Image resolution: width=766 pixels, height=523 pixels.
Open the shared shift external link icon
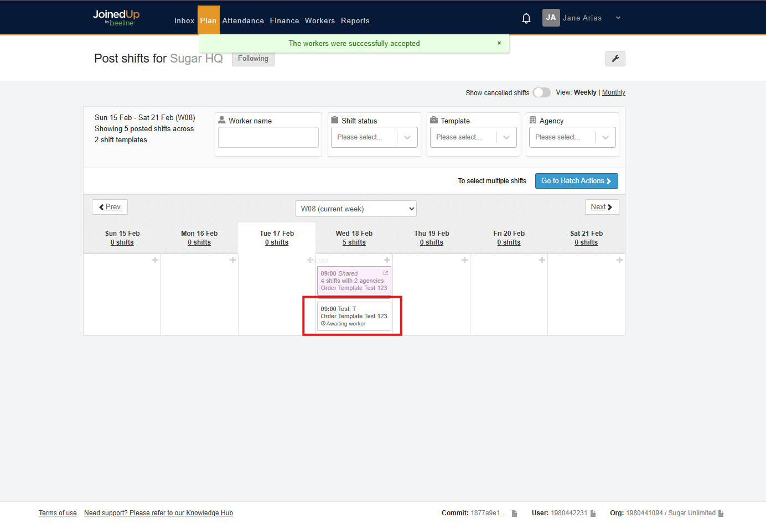coord(386,273)
